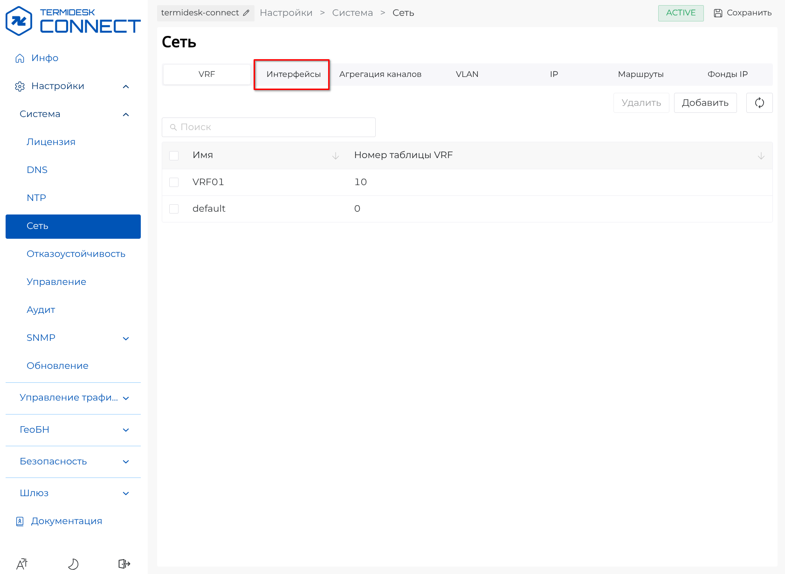The image size is (785, 574).
Task: Check the VRF01 row checkbox
Action: point(174,182)
